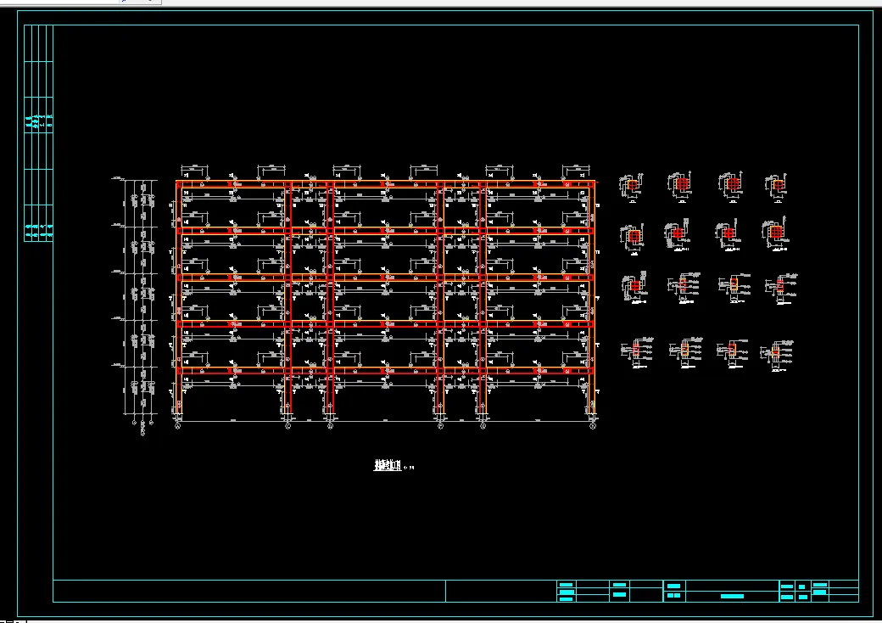Image resolution: width=882 pixels, height=623 pixels.
Task: Select the underlined drawing title below the frame elevation
Action: coord(387,465)
